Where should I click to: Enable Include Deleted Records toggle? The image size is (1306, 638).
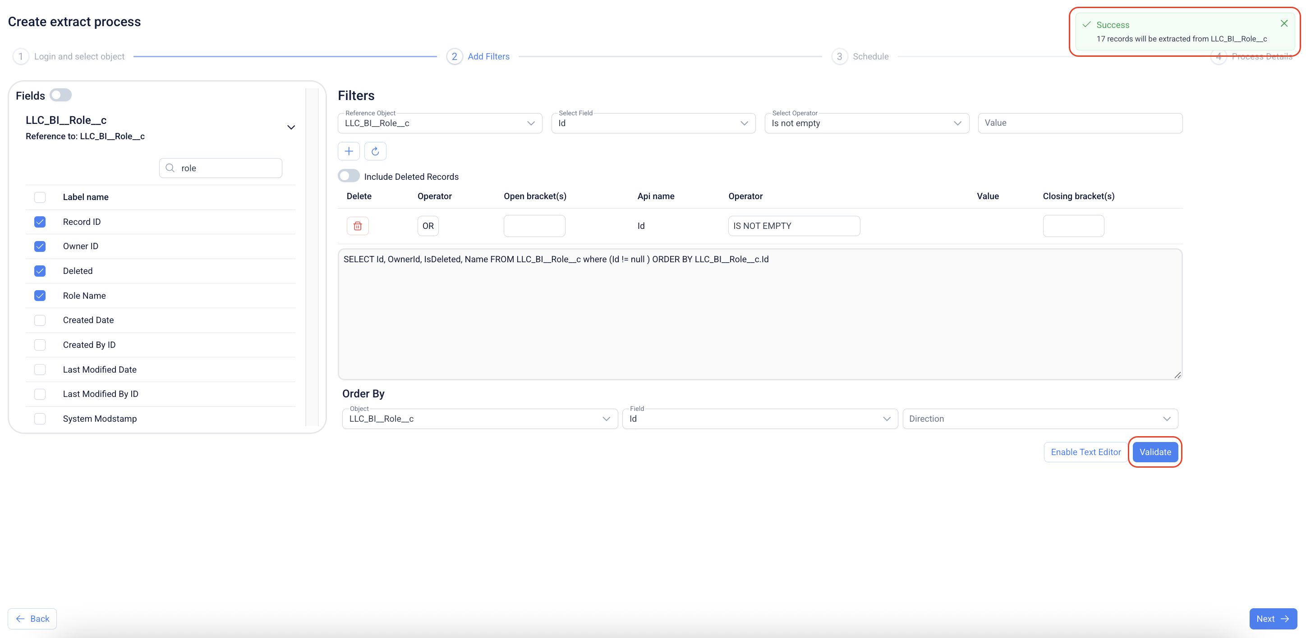pyautogui.click(x=349, y=176)
